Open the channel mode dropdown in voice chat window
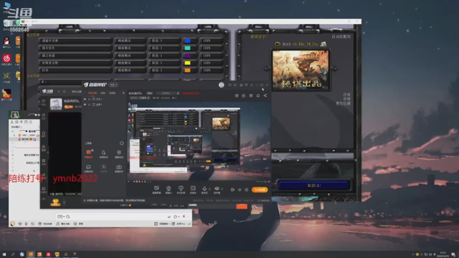Screen dimensions: 459x258 point(17,127)
